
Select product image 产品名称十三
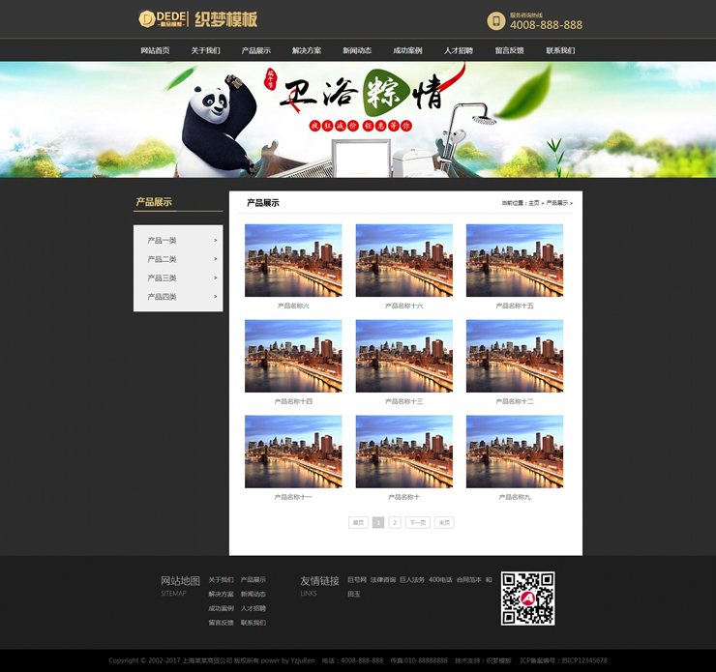pyautogui.click(x=403, y=356)
